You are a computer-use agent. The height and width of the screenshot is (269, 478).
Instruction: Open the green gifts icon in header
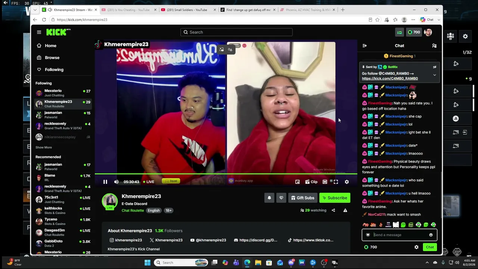tap(399, 32)
